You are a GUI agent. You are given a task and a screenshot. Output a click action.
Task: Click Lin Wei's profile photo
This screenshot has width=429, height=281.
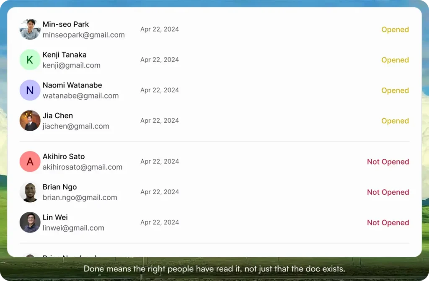[30, 222]
